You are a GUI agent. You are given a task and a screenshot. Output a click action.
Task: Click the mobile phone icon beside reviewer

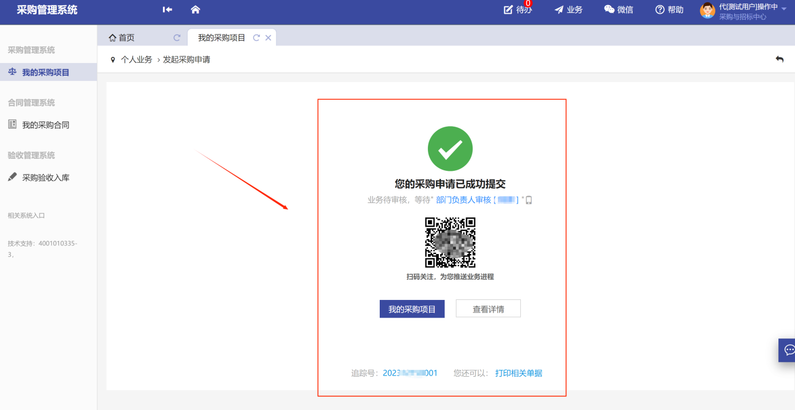point(529,200)
